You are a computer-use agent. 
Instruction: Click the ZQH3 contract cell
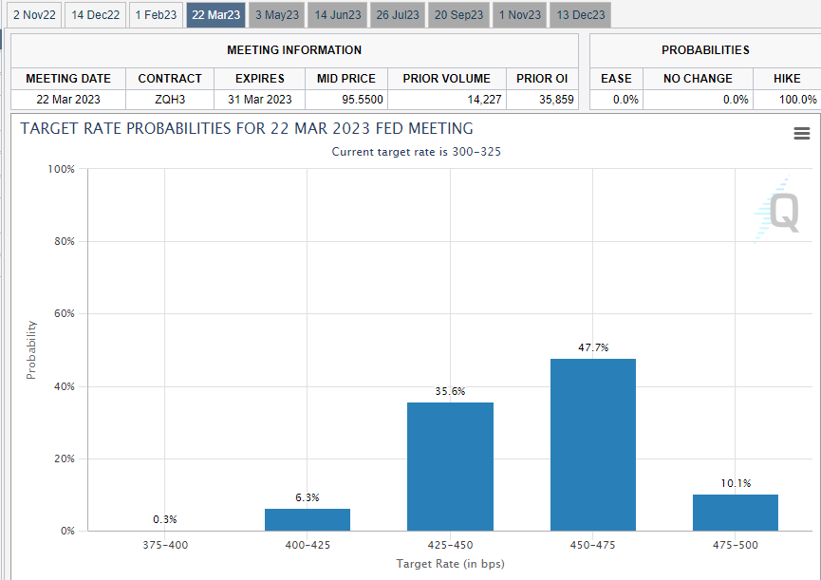click(x=170, y=99)
